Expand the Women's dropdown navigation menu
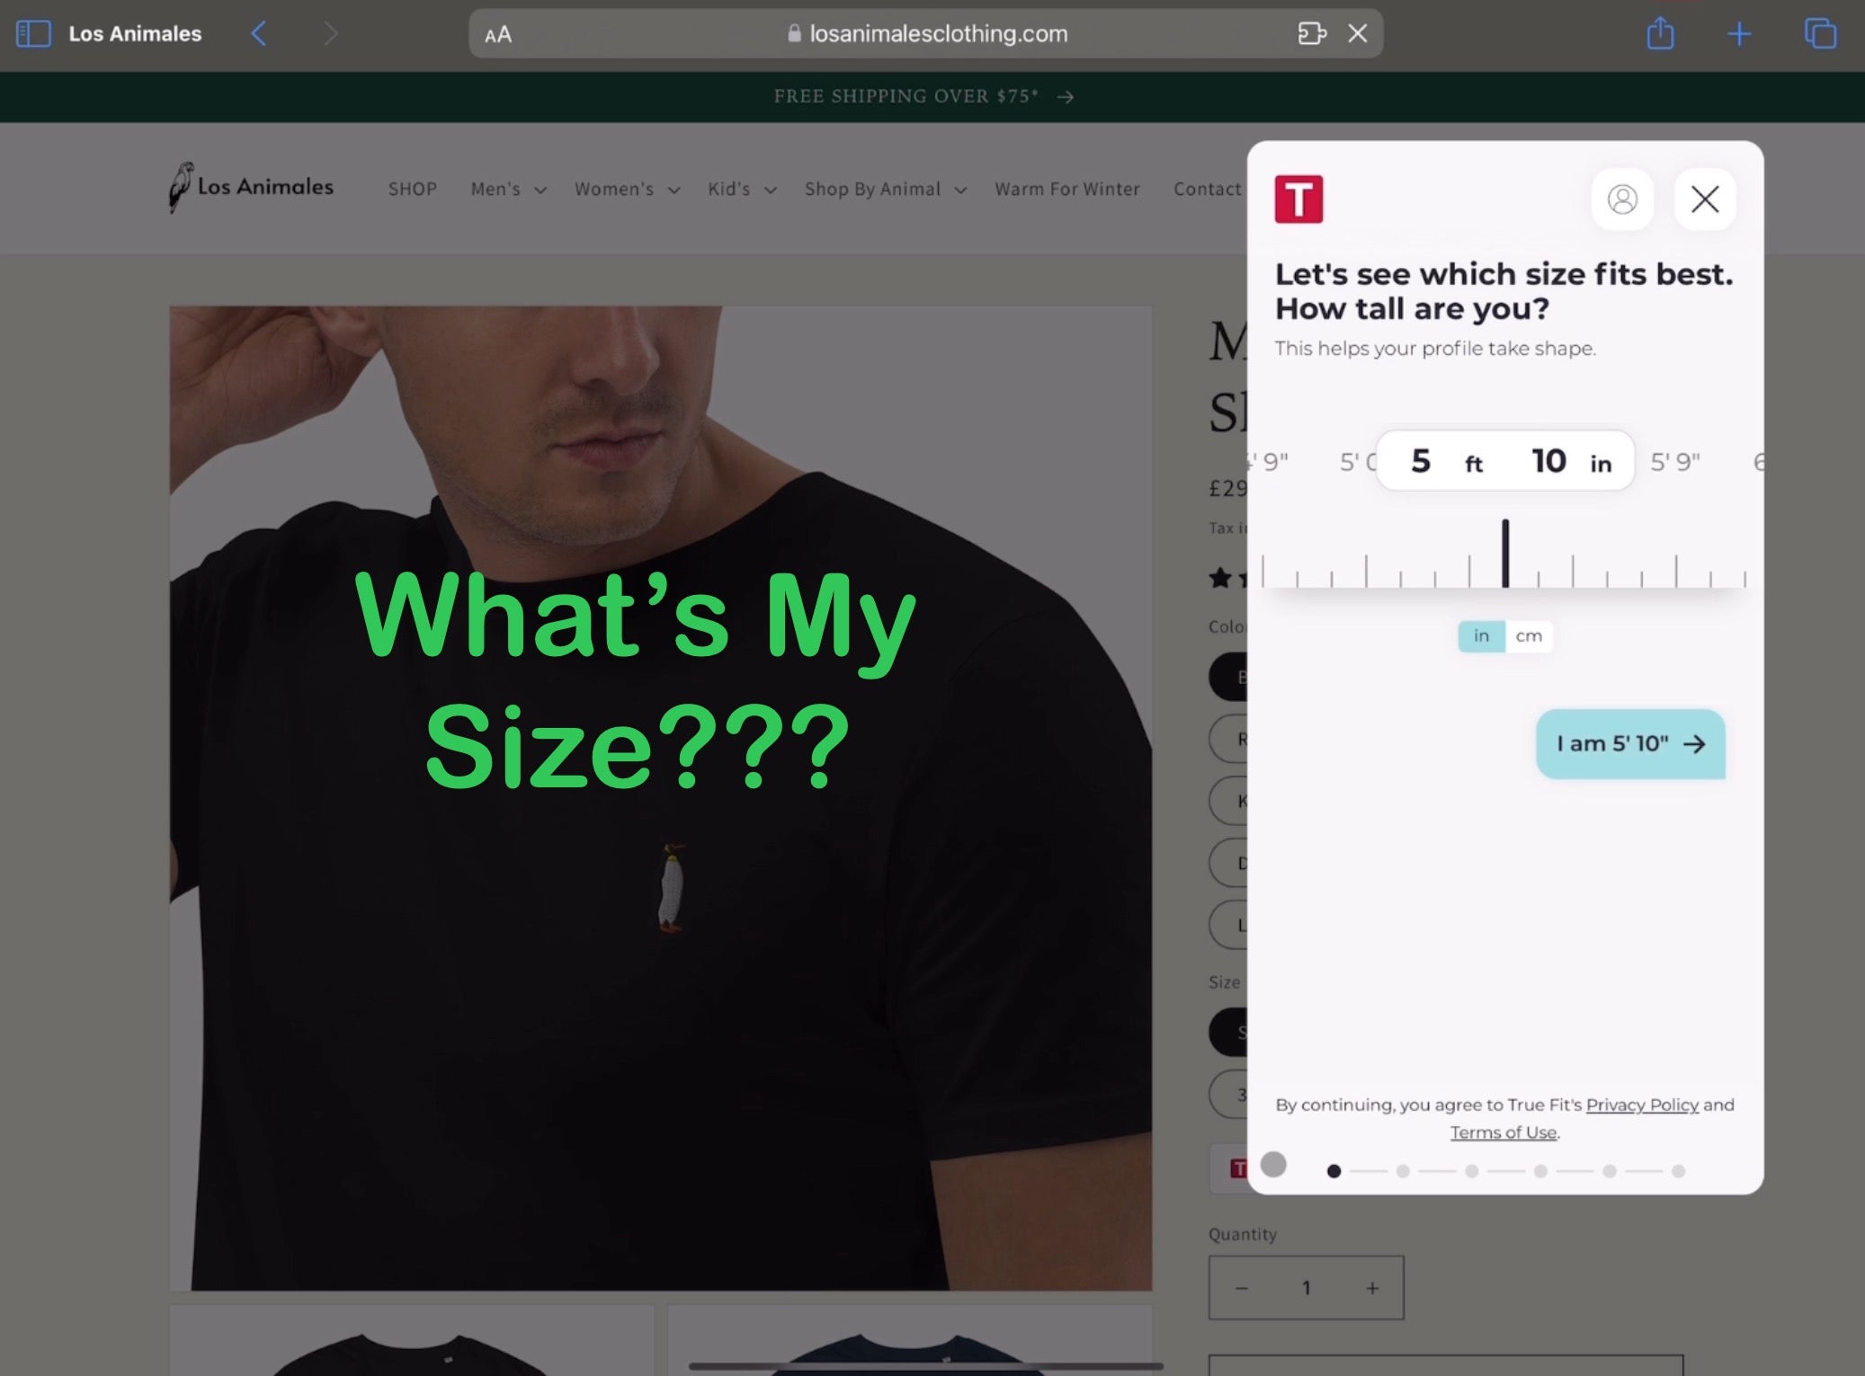 click(626, 188)
